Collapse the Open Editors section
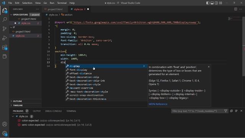 [x=11, y=15]
